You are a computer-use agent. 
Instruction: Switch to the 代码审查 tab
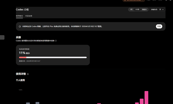click(x=29, y=16)
